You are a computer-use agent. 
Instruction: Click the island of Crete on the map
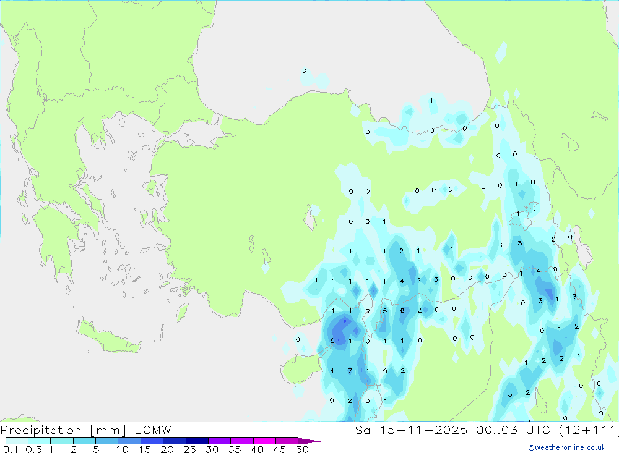pos(107,336)
